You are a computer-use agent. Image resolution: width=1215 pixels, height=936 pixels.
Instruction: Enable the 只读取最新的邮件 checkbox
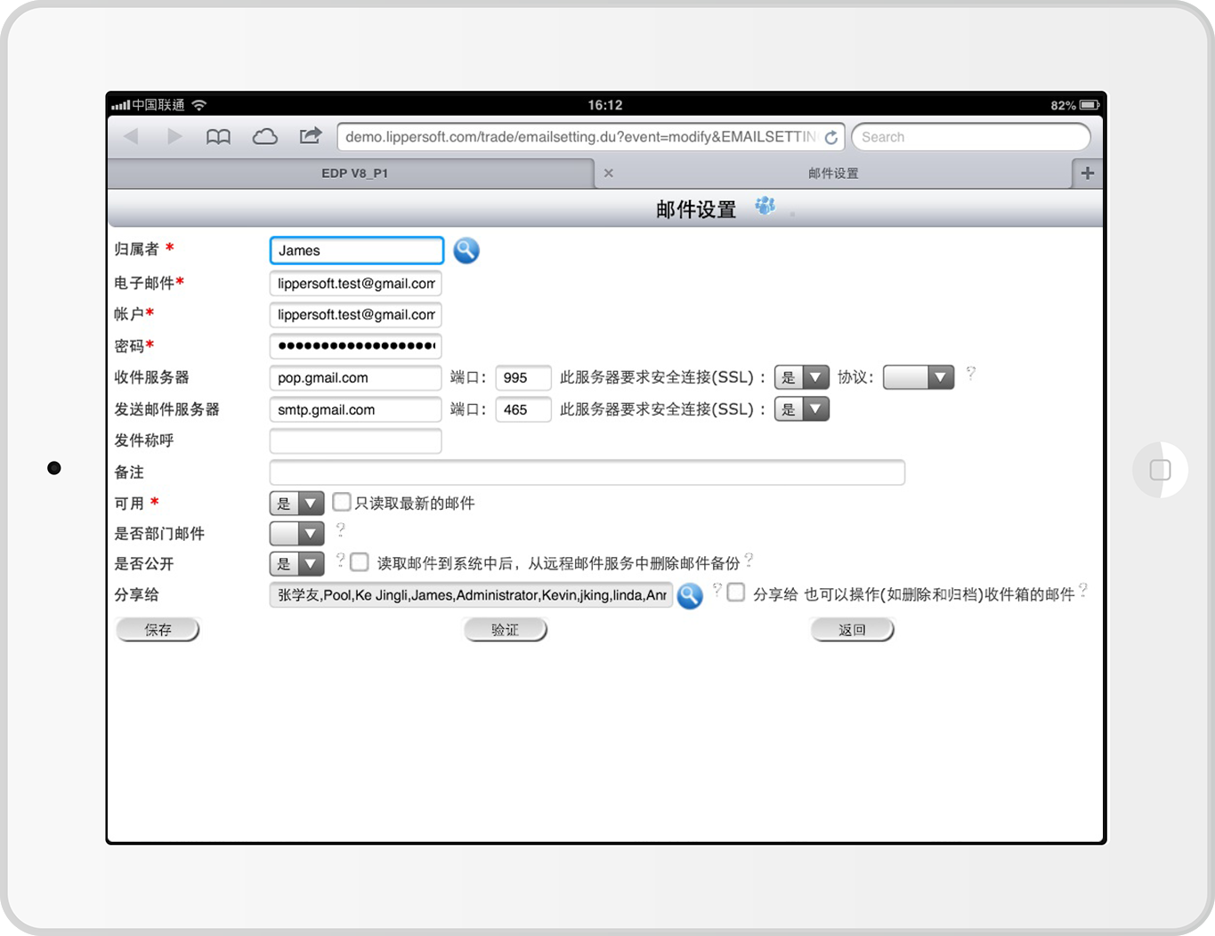[342, 503]
